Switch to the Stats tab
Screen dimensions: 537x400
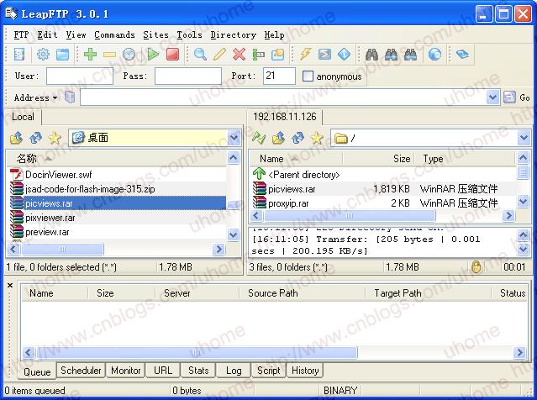tap(198, 371)
